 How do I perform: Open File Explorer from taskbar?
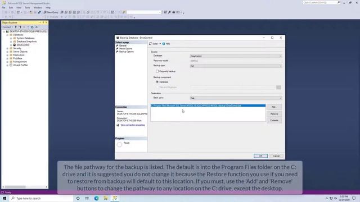(x=106, y=198)
